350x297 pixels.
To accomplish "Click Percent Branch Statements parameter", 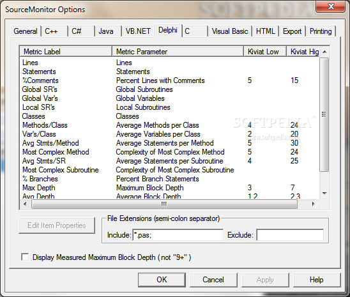I will (157, 178).
